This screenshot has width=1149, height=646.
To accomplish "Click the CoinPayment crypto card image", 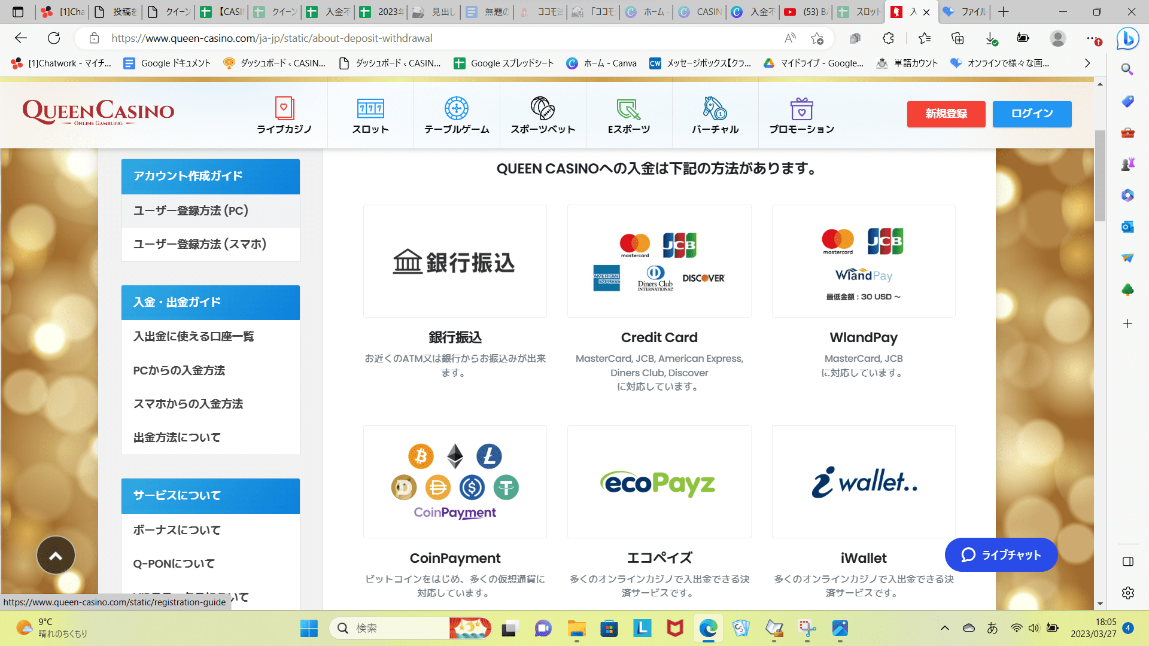I will point(455,482).
